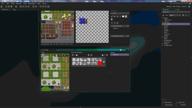Select the Rectangle tile tool
The height and width of the screenshot is (108, 192).
coord(123,16)
